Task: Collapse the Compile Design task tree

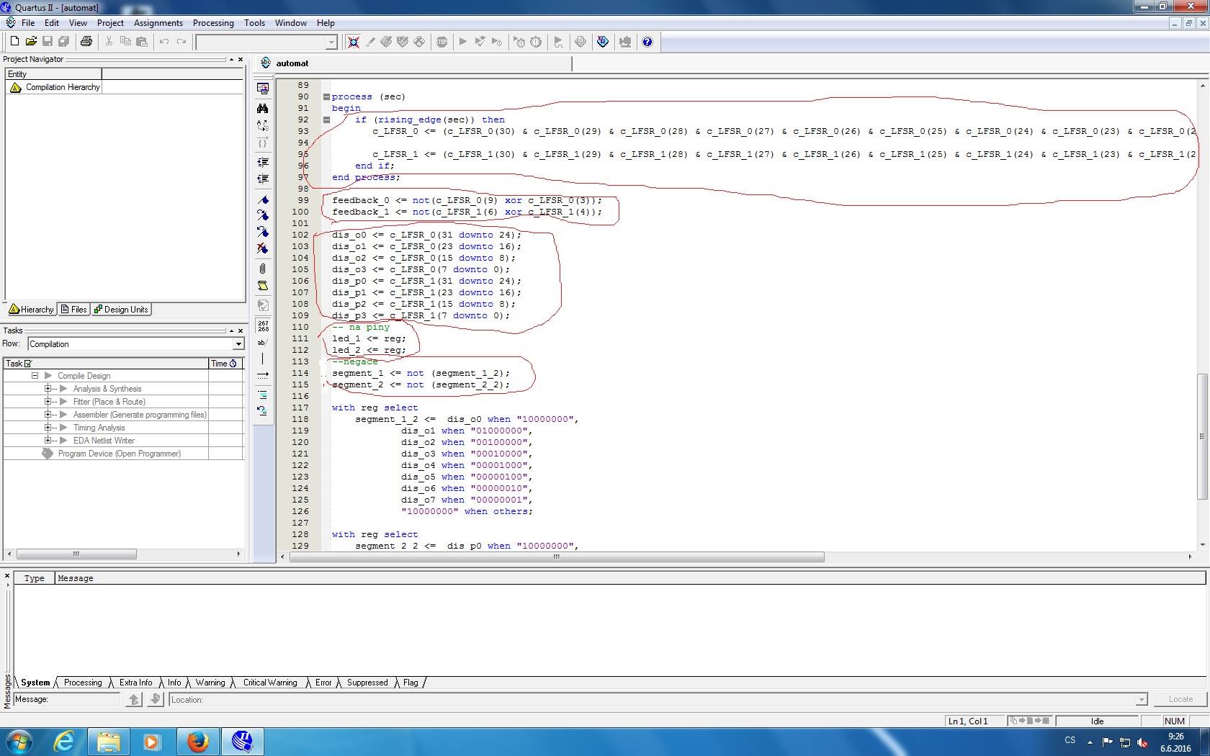Action: pos(35,376)
